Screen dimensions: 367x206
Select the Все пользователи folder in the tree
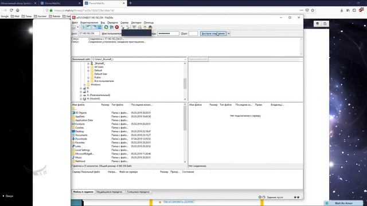104,81
